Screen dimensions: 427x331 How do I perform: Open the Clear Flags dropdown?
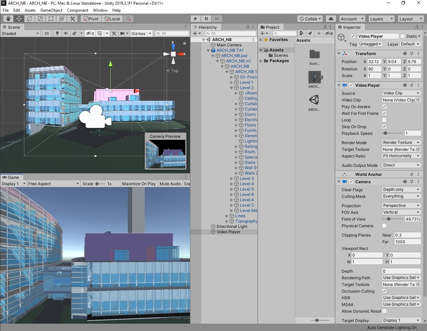(401, 190)
